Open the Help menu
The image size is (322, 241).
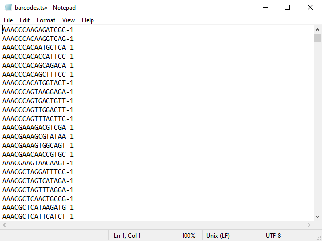(x=88, y=20)
